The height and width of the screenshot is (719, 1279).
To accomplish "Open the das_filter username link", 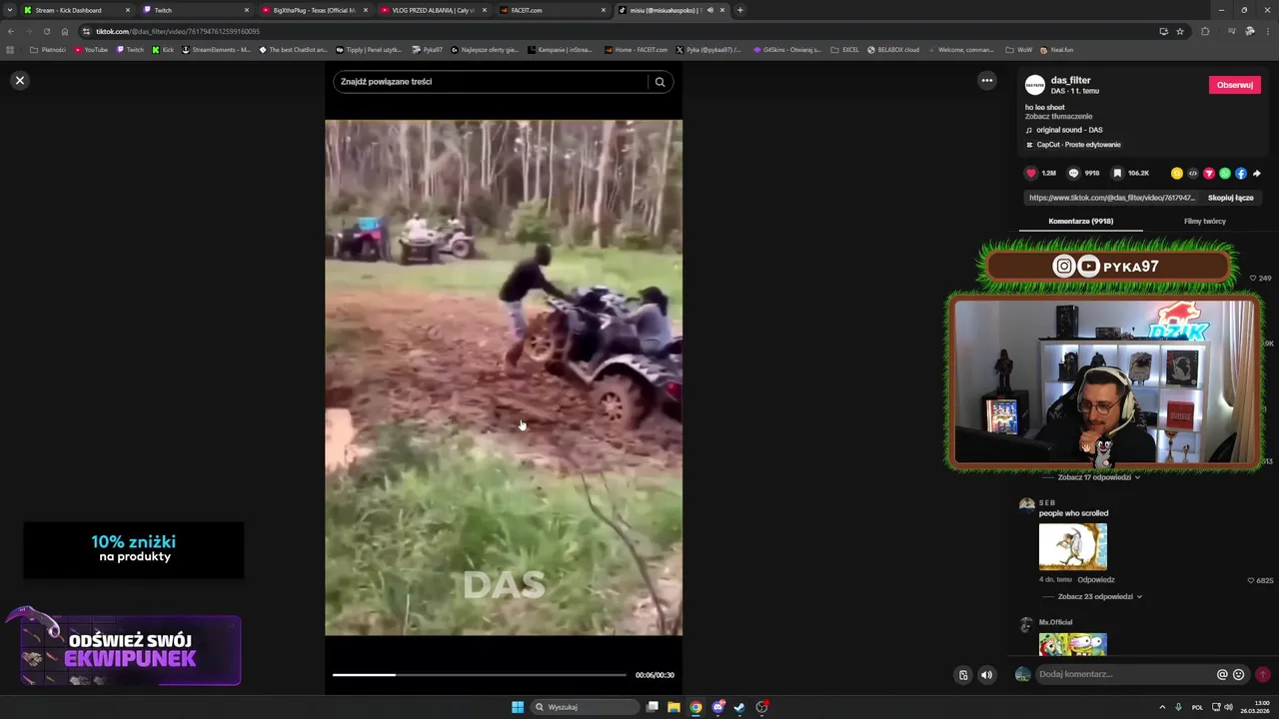I will click(x=1070, y=80).
